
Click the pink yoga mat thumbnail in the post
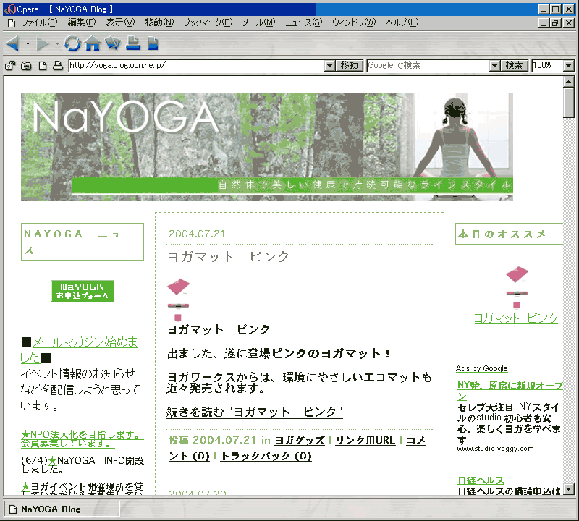click(178, 300)
